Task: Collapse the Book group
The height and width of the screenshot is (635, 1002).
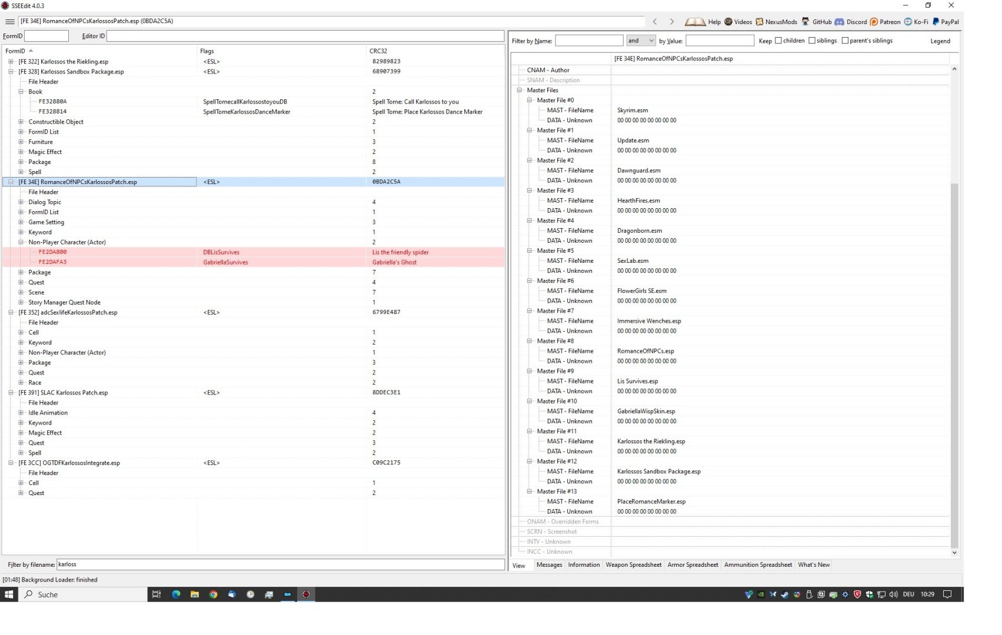Action: [21, 92]
